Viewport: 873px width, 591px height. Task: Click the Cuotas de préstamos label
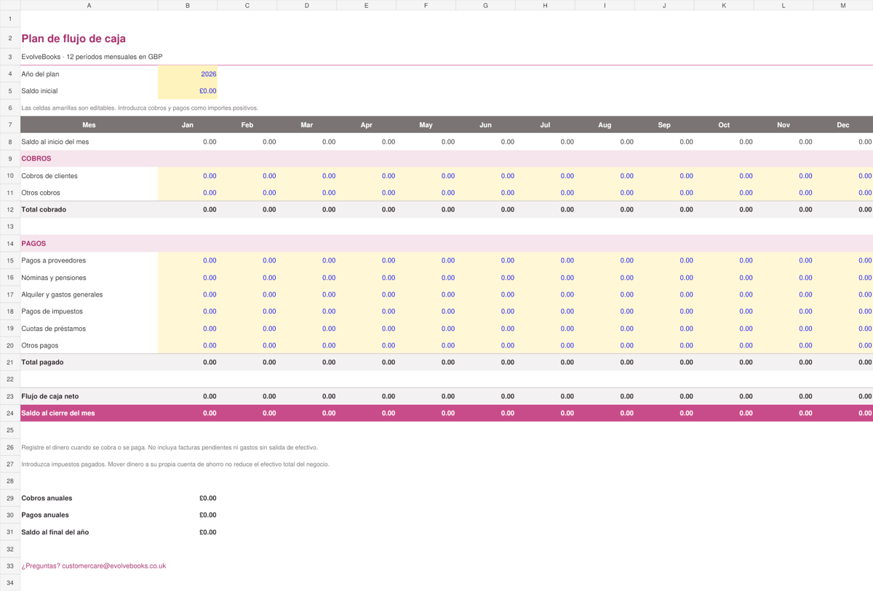[x=53, y=329]
